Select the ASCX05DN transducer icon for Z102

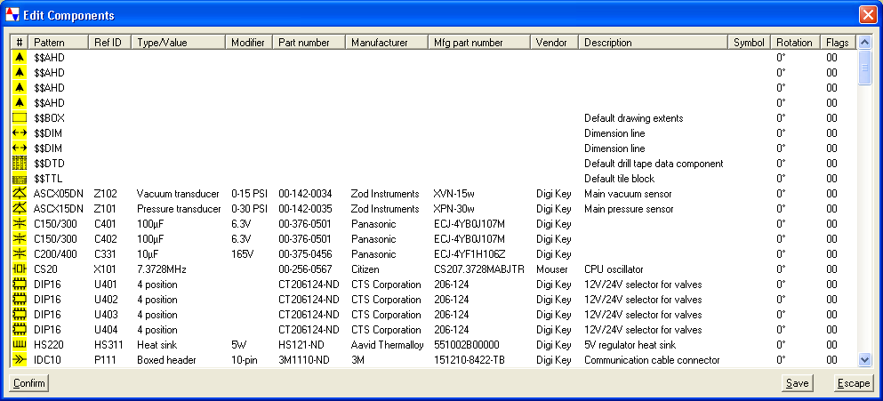click(x=20, y=194)
